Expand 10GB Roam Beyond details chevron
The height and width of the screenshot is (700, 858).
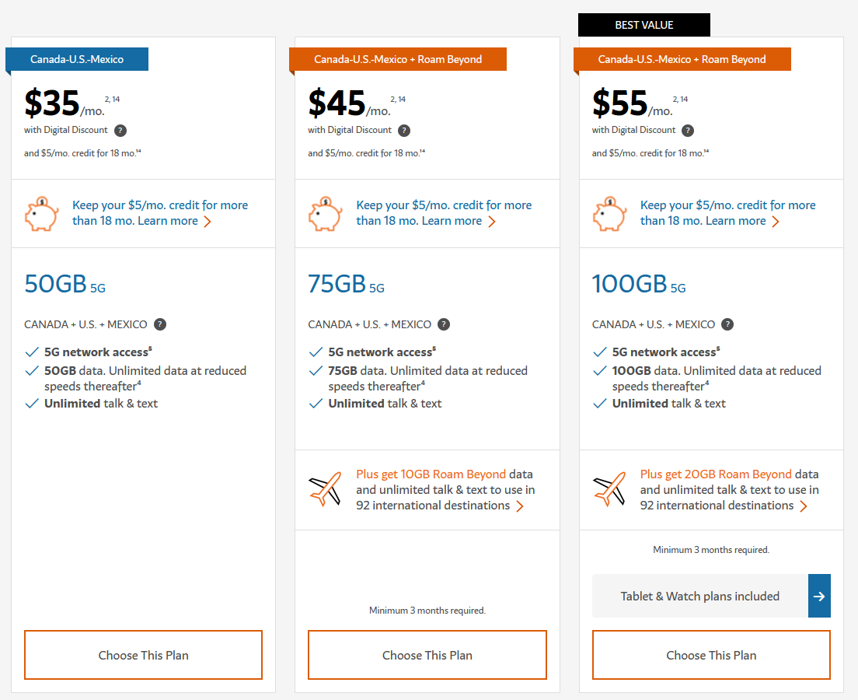pyautogui.click(x=520, y=506)
